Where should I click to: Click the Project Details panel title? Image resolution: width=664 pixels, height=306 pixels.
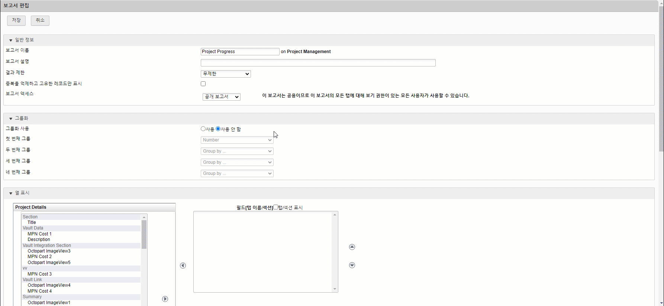(x=31, y=207)
